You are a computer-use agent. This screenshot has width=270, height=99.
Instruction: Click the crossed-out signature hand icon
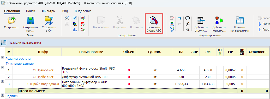click(x=188, y=29)
